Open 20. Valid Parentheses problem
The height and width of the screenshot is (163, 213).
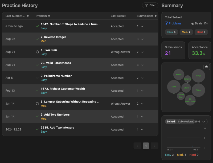point(56,63)
